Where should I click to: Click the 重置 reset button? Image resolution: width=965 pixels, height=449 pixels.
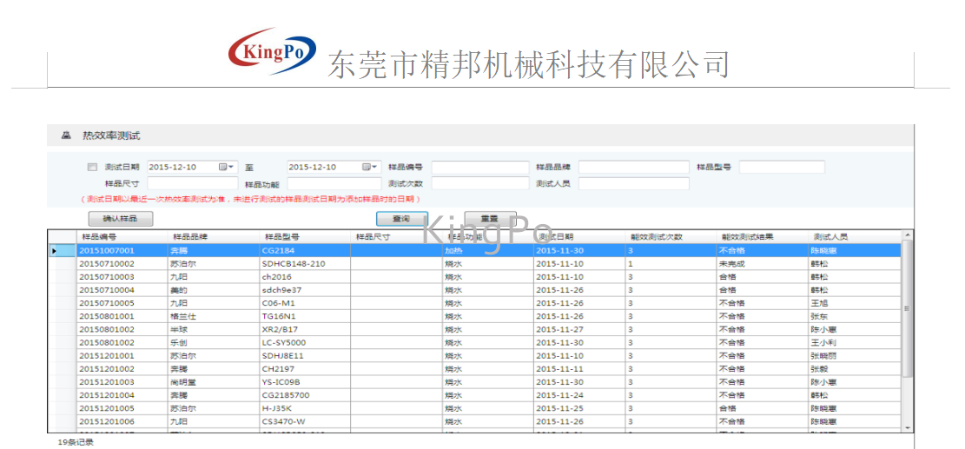490,218
